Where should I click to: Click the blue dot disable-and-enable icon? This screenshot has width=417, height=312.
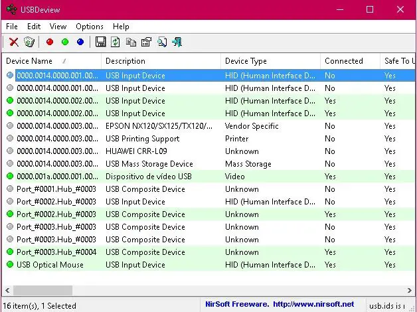click(80, 42)
